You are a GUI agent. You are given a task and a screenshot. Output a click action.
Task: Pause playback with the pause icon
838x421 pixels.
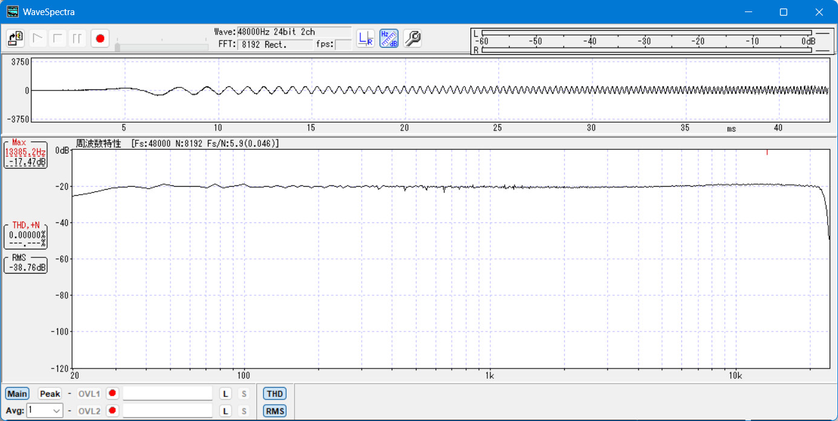pyautogui.click(x=77, y=39)
